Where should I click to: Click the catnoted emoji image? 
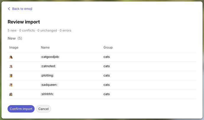coord(11,66)
